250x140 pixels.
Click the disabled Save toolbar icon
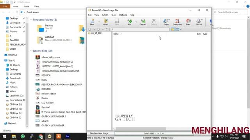(117, 22)
